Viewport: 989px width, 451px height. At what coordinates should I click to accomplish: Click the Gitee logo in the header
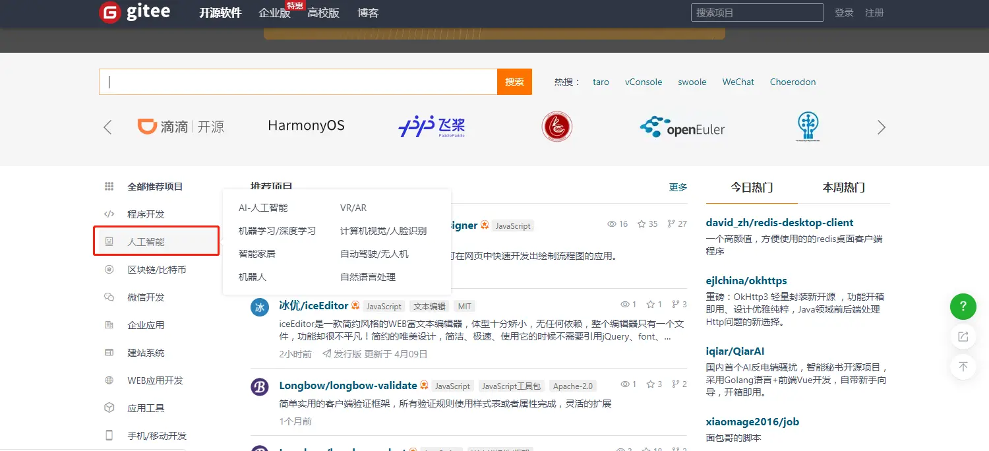point(134,12)
